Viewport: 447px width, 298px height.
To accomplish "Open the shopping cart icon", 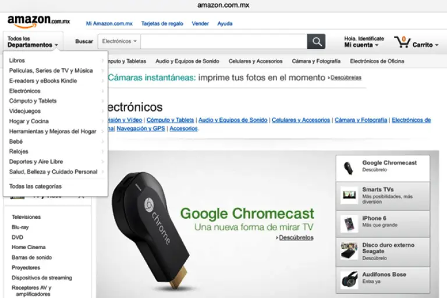I will click(402, 42).
